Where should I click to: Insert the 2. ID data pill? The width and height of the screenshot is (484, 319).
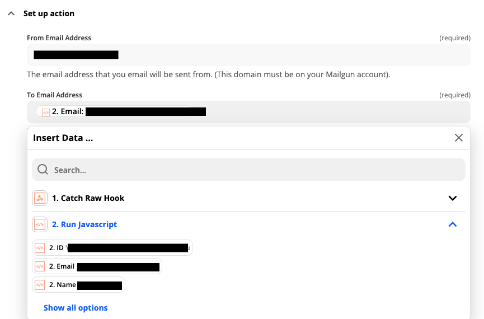(x=112, y=248)
